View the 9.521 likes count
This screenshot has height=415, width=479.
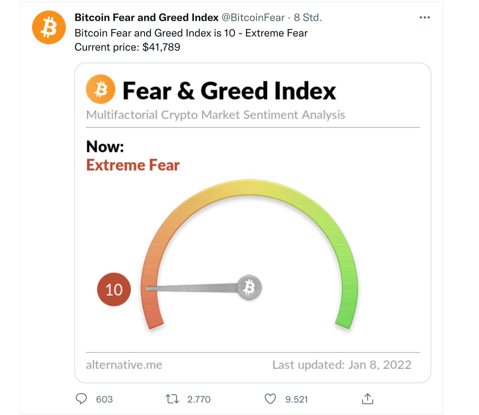tap(296, 399)
